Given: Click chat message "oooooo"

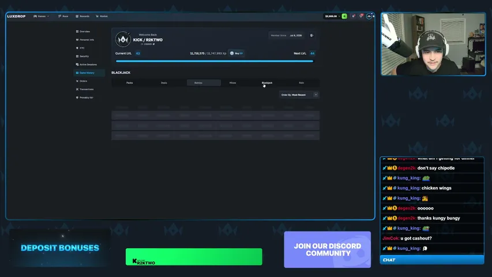Looking at the screenshot, I should [x=425, y=208].
